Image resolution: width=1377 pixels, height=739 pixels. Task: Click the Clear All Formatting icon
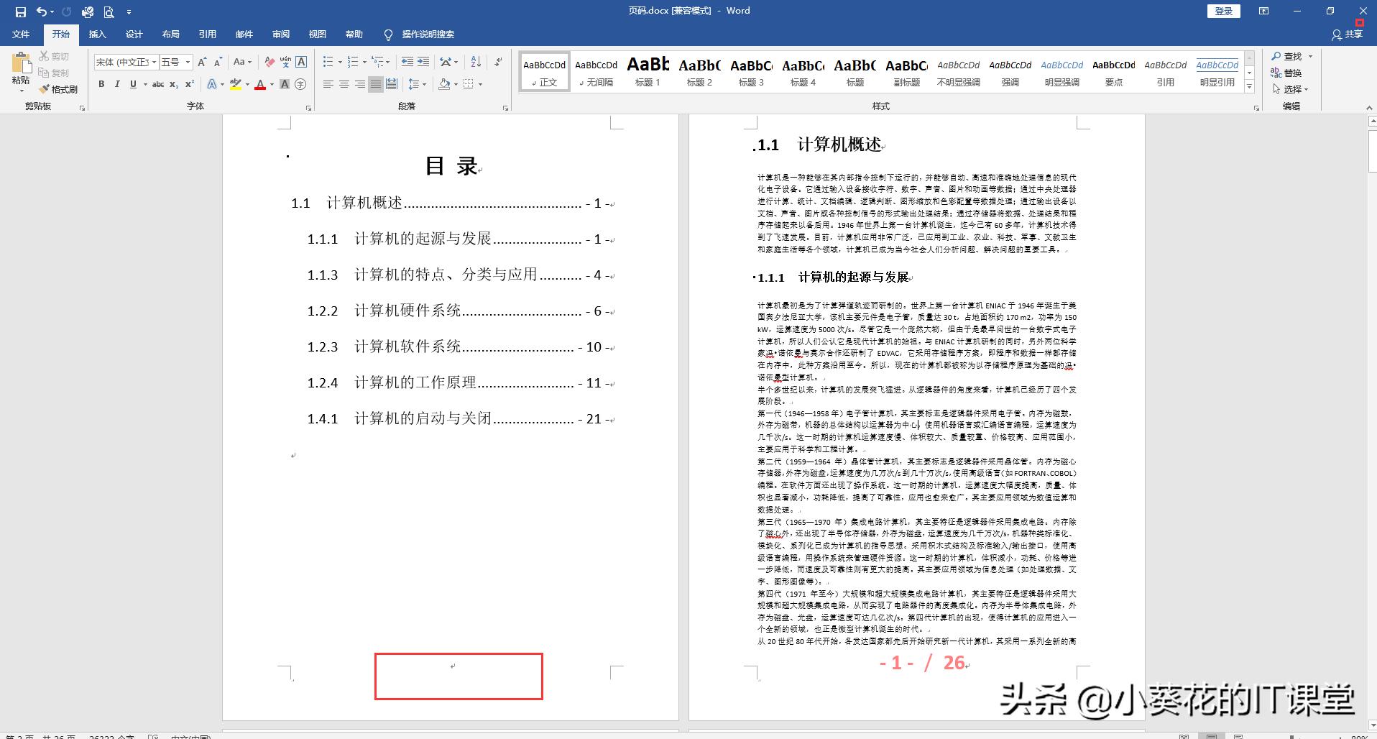click(x=270, y=62)
